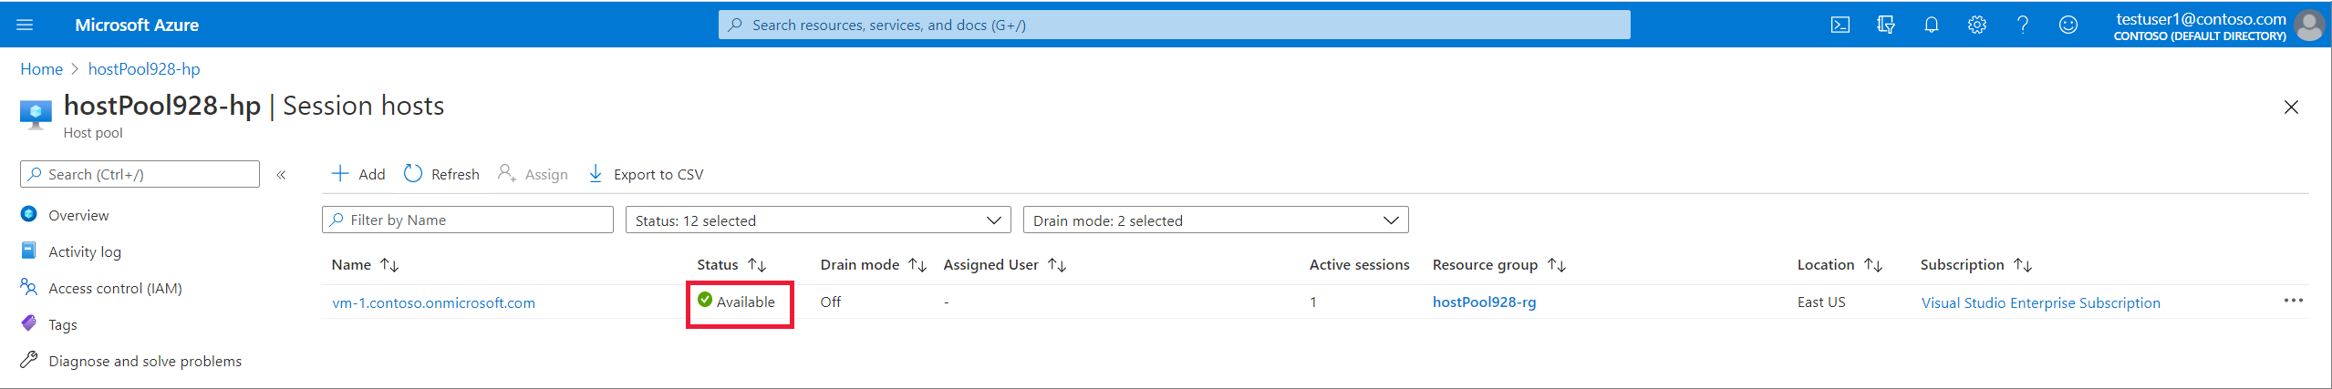This screenshot has height=389, width=2332.
Task: Collapse the left navigation menu
Action: click(281, 175)
